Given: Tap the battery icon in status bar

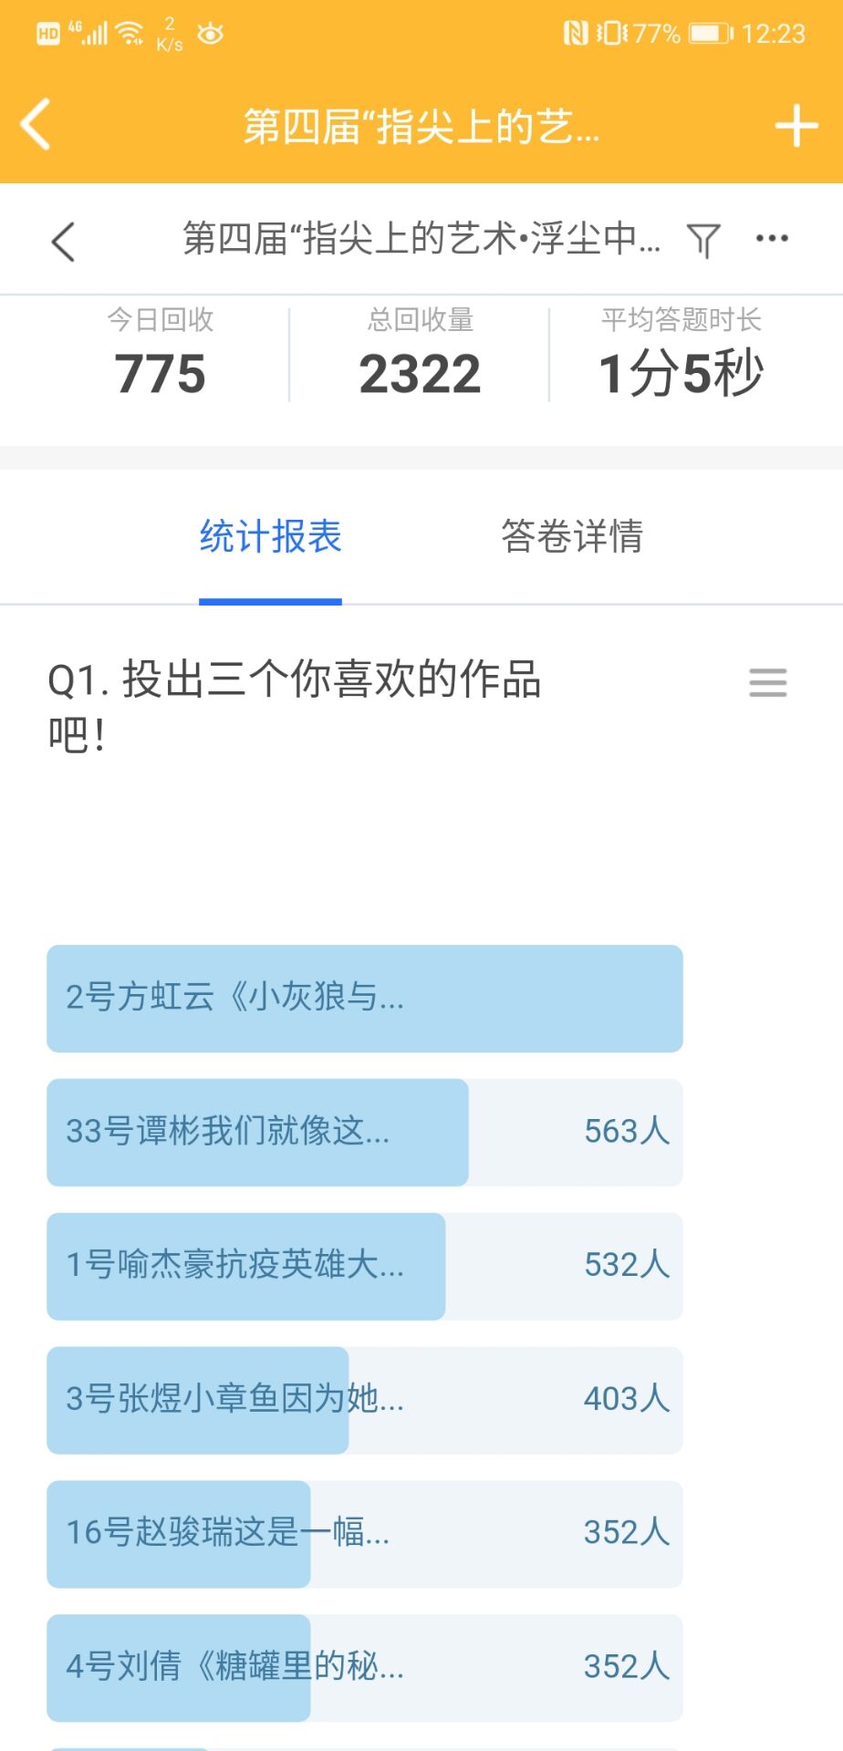Looking at the screenshot, I should (711, 35).
